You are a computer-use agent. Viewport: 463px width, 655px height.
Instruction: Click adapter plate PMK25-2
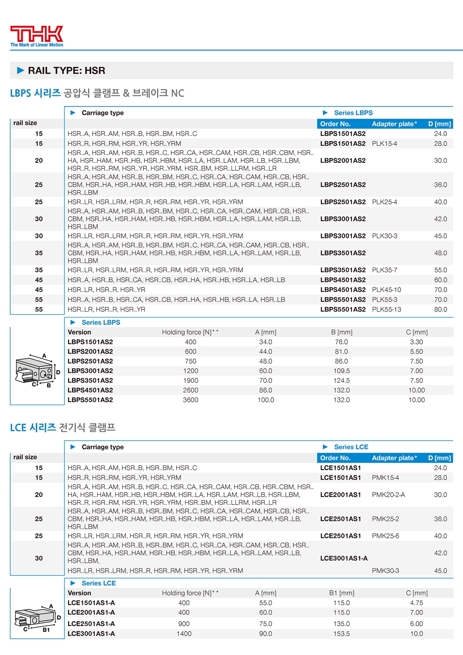tap(385, 519)
